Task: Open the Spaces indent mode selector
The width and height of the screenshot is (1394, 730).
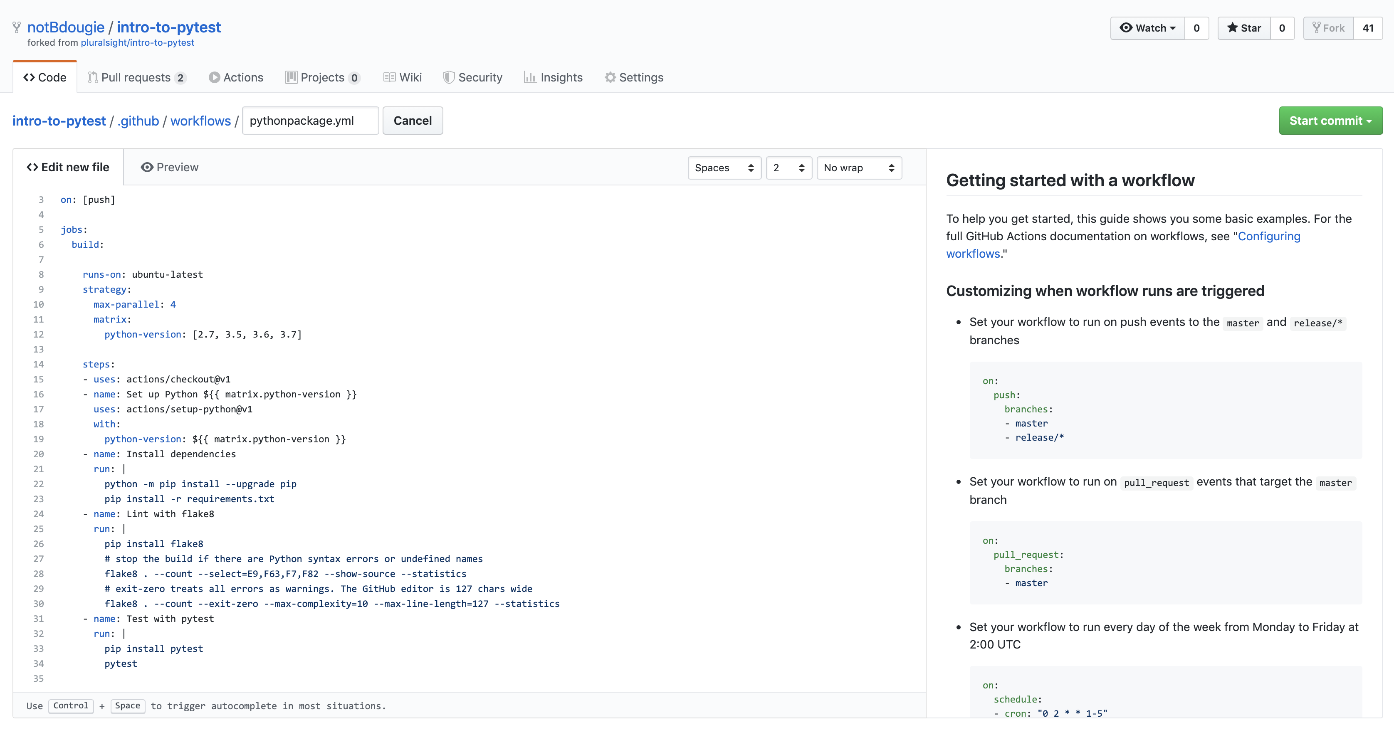Action: (x=724, y=168)
